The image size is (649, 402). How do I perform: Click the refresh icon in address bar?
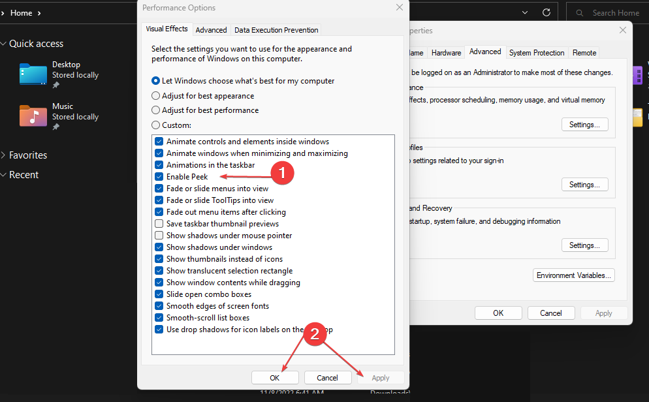pos(546,12)
